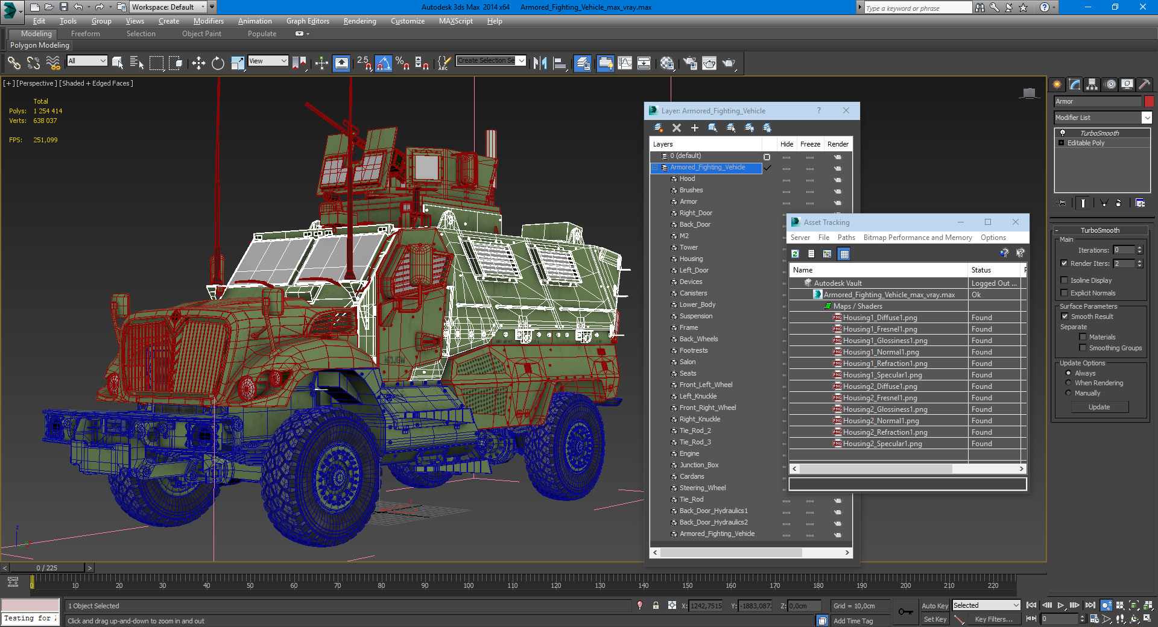This screenshot has width=1158, height=627.
Task: Select When Rendering update option
Action: 1068,383
